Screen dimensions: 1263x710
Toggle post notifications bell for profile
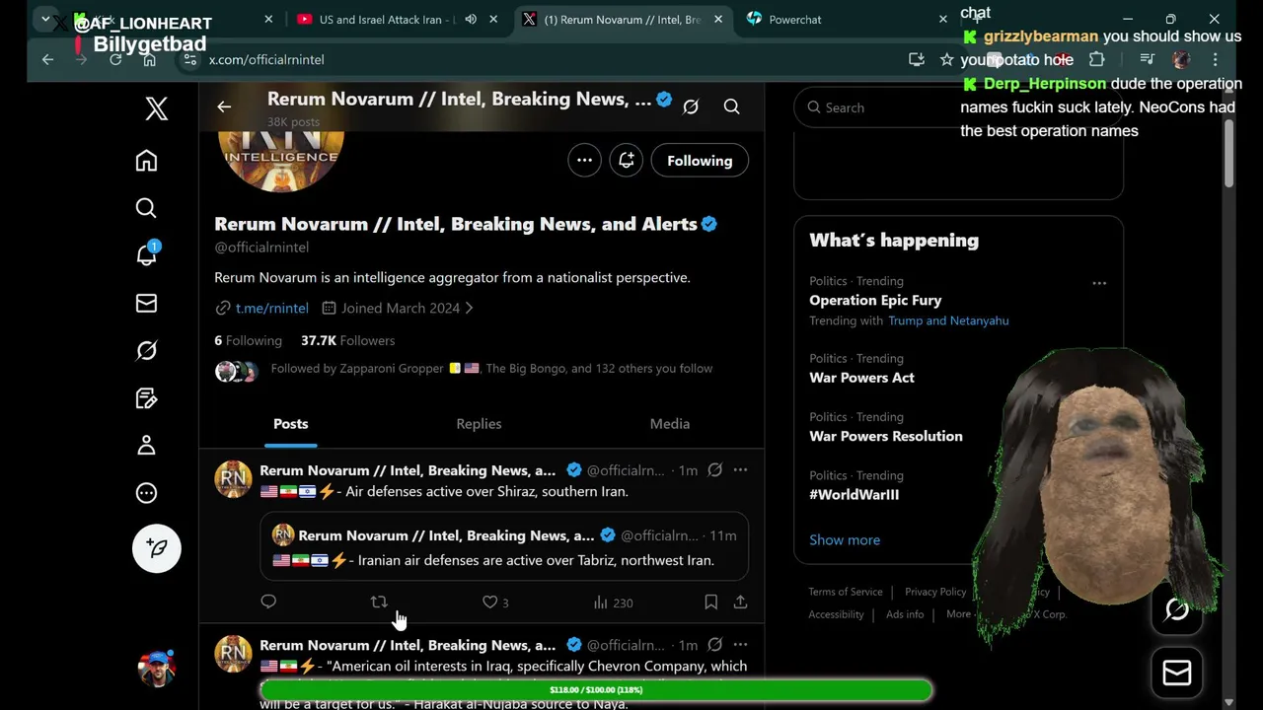(627, 160)
